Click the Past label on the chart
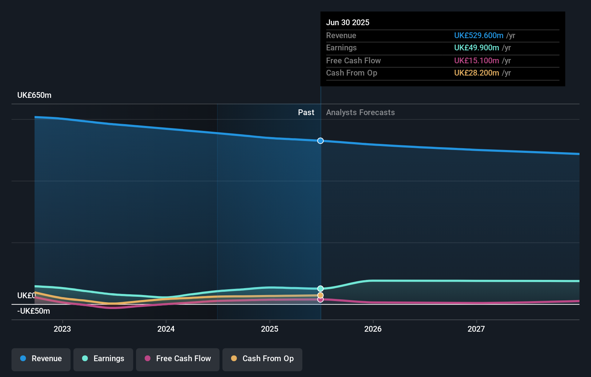Image resolution: width=591 pixels, height=377 pixels. point(306,113)
